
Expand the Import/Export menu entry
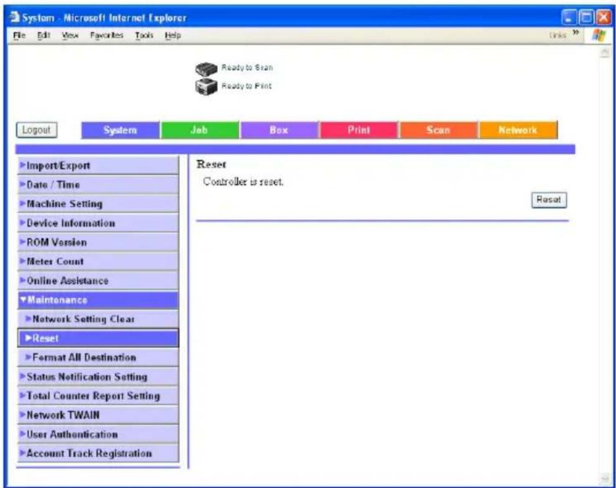pyautogui.click(x=98, y=166)
